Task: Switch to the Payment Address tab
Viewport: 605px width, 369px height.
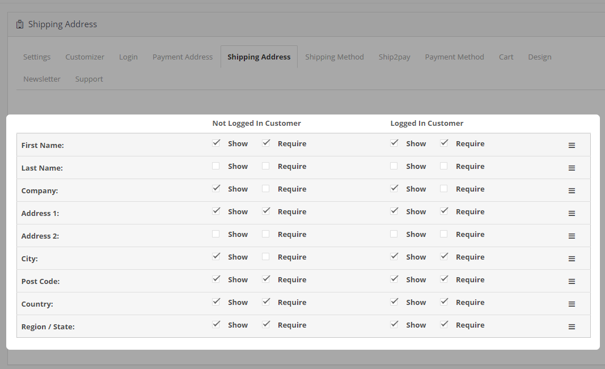Action: (183, 57)
